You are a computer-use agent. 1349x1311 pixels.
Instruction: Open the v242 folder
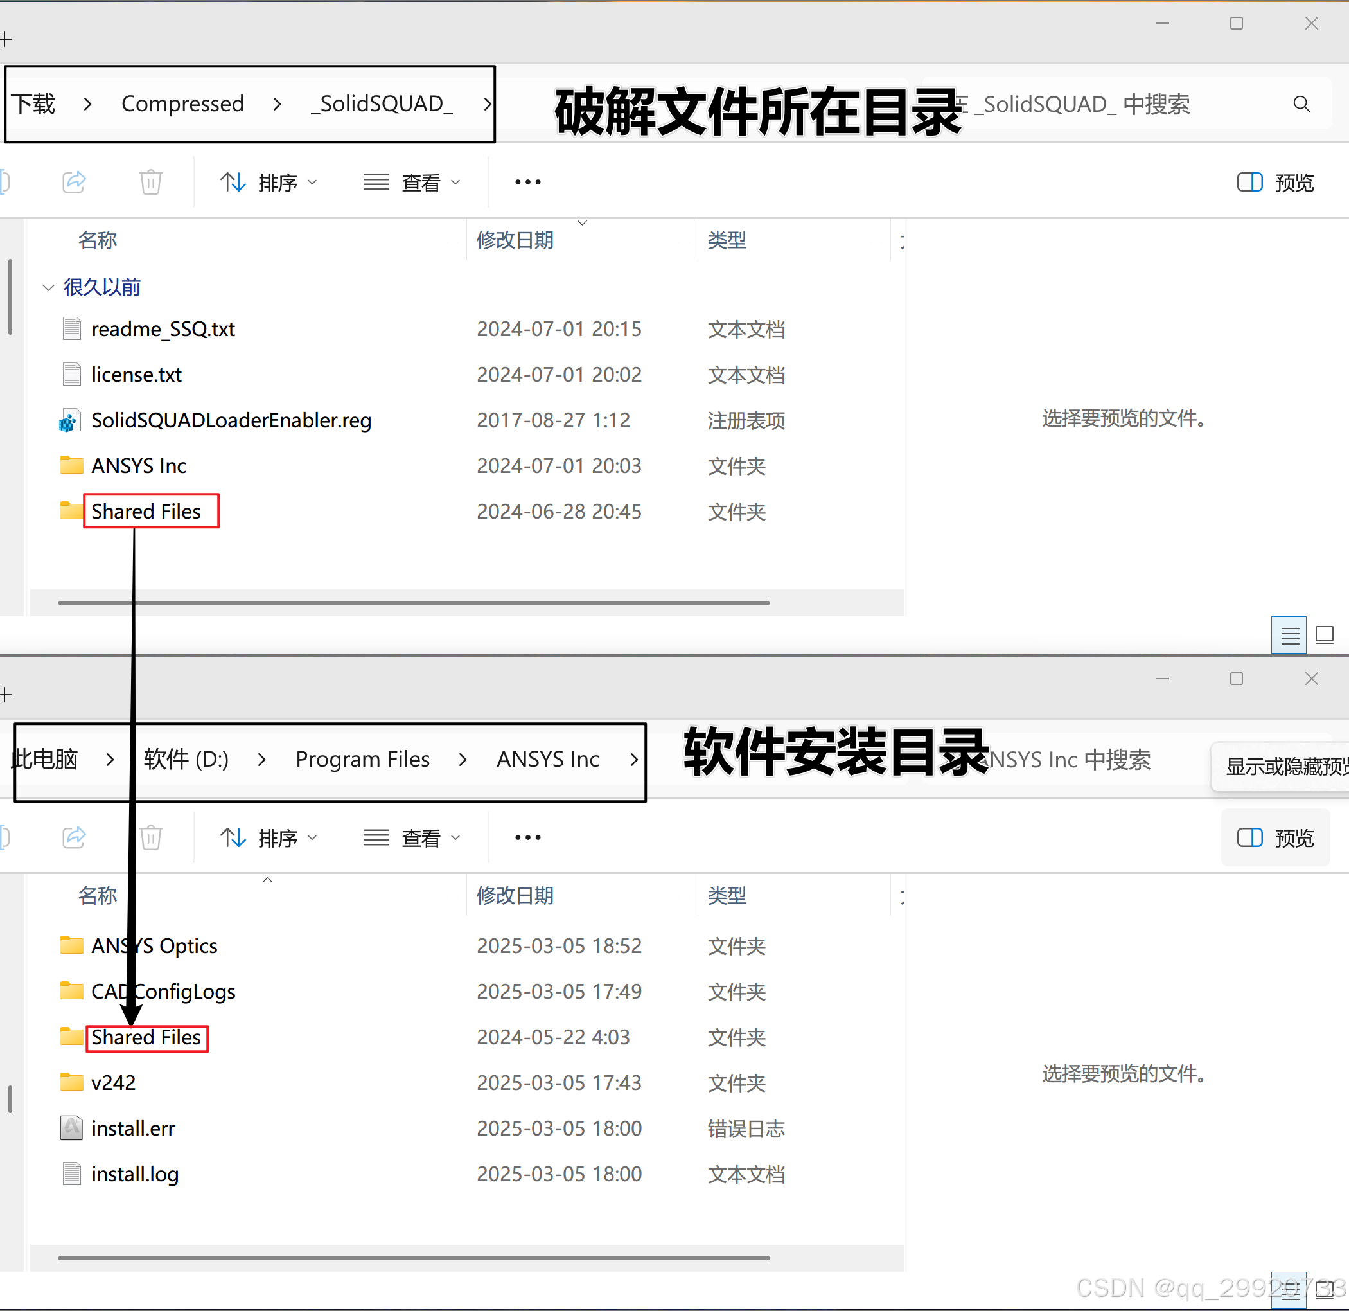pyautogui.click(x=113, y=1082)
